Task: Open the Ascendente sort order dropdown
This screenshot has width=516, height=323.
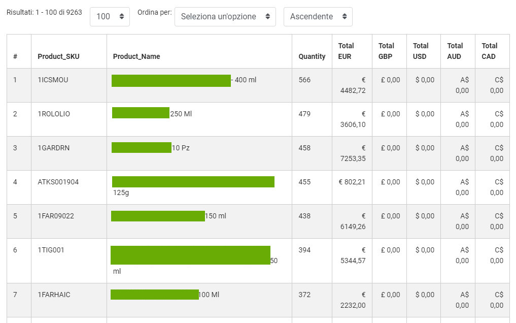Action: coord(318,17)
